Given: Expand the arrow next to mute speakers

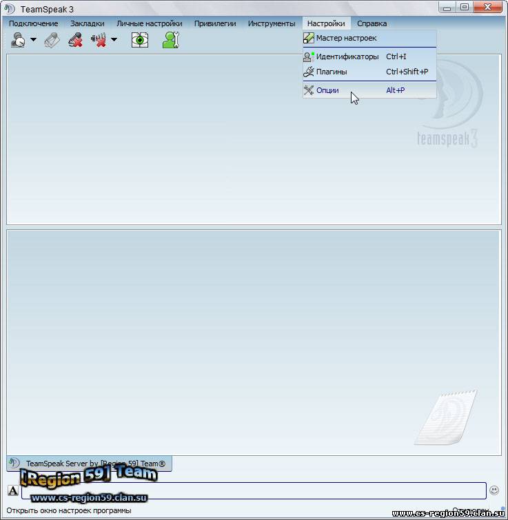Looking at the screenshot, I should pos(114,39).
